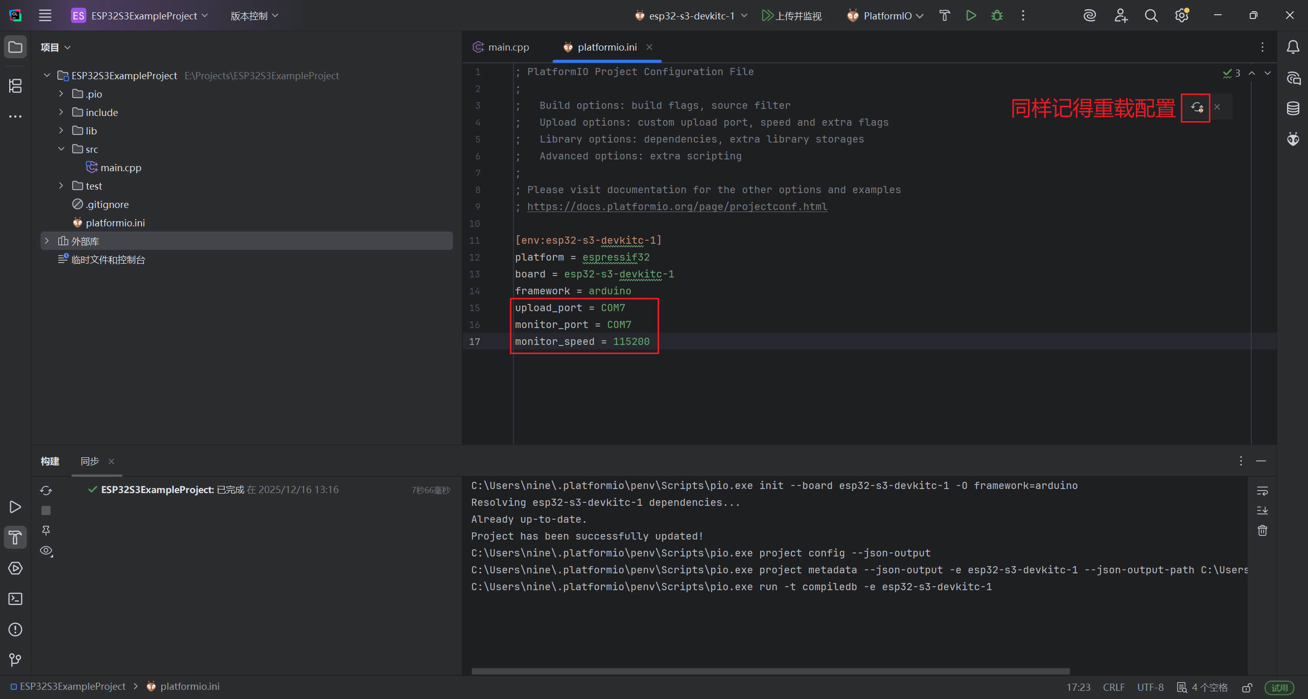
Task: Click the console horizontal scrollbar
Action: 770,671
